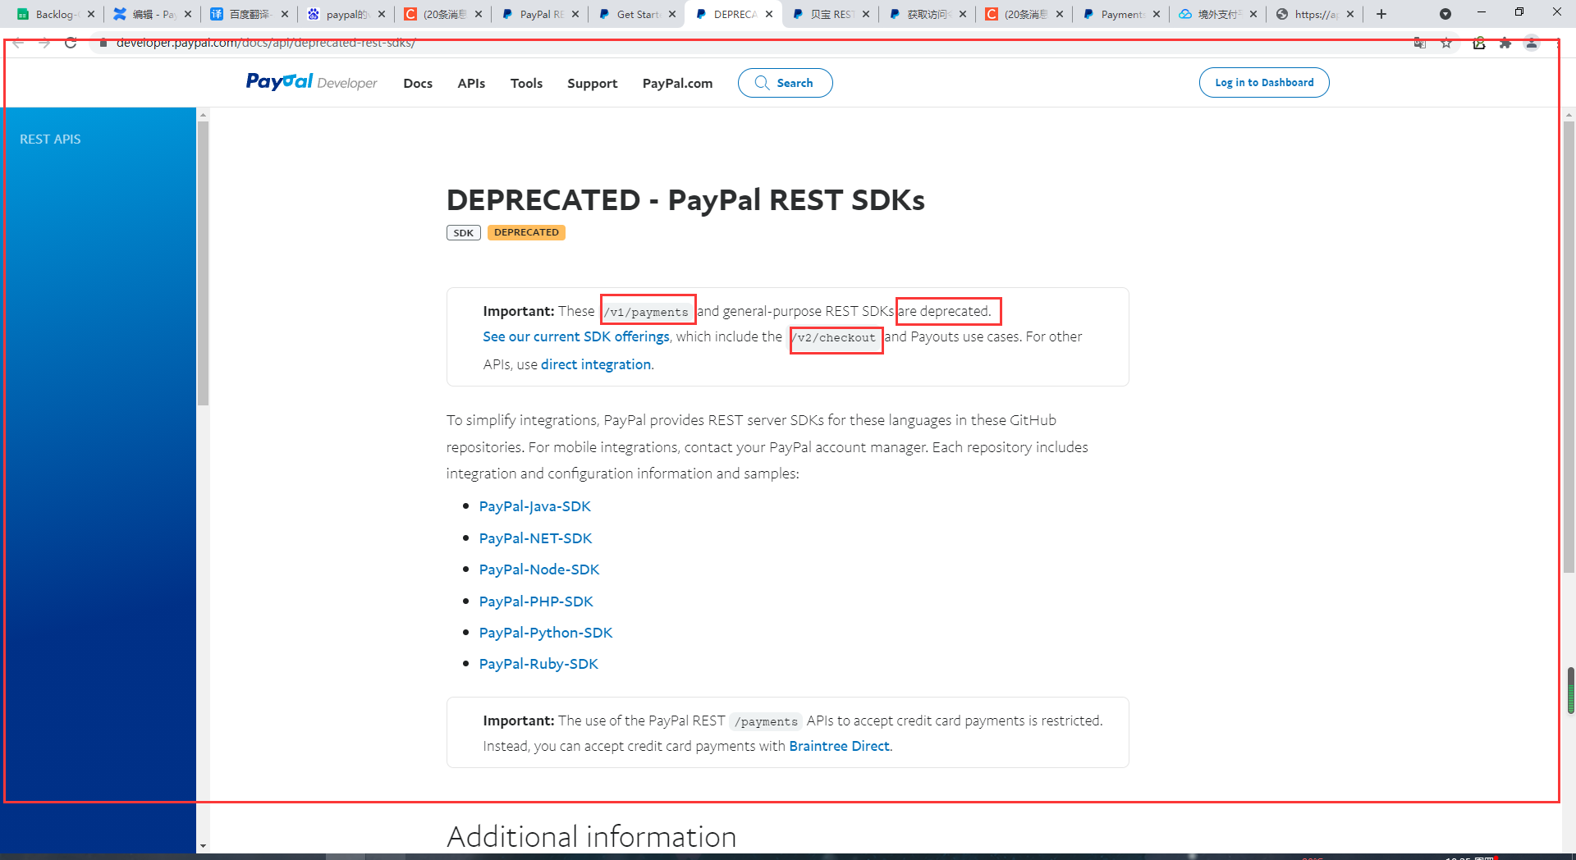1576x860 pixels.
Task: Click Log in to Dashboard button
Action: (x=1263, y=83)
